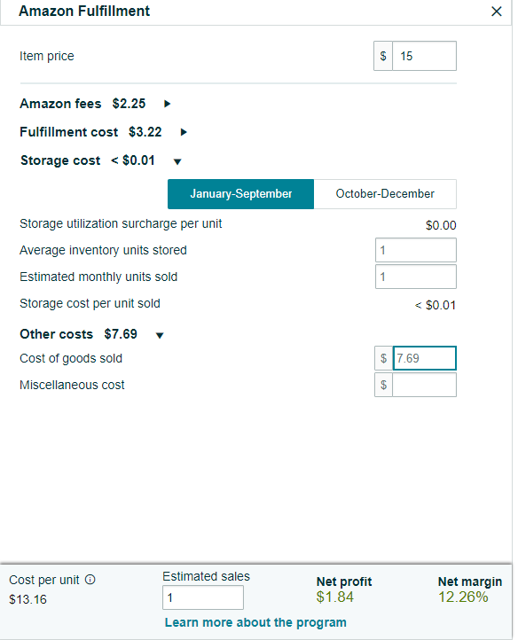Collapse the Storage cost section arrow
This screenshot has width=518, height=640.
pos(177,161)
